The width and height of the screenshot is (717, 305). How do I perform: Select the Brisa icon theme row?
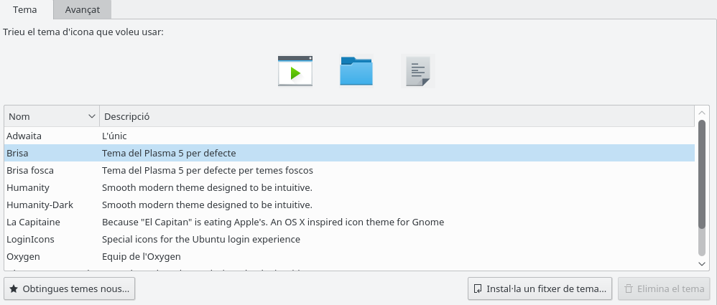(x=17, y=153)
